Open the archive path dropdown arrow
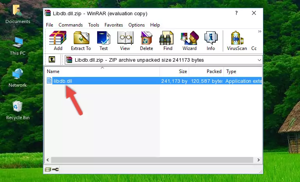 tap(259, 60)
